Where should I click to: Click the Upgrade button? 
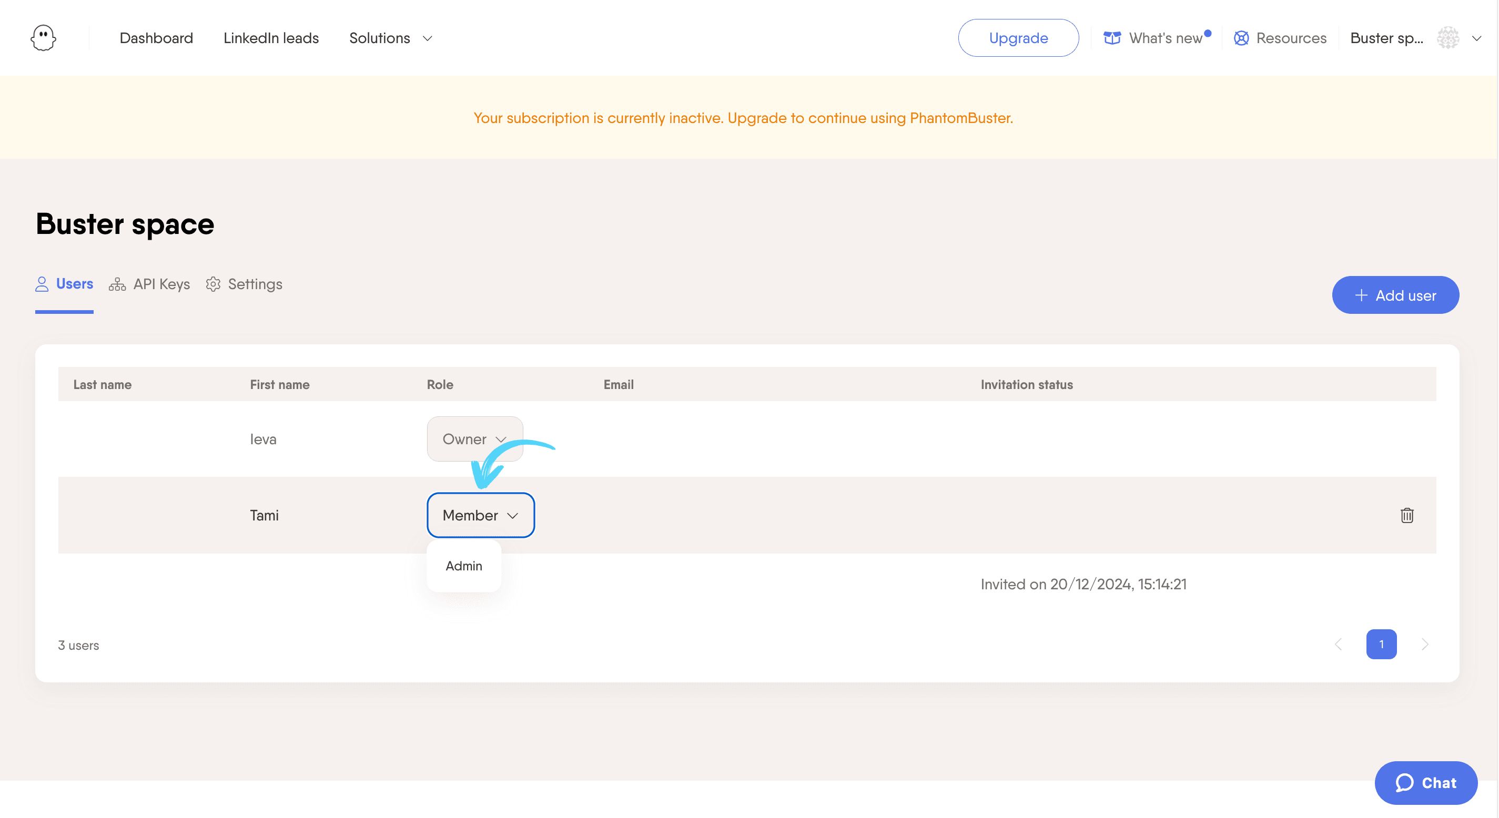[x=1018, y=38]
